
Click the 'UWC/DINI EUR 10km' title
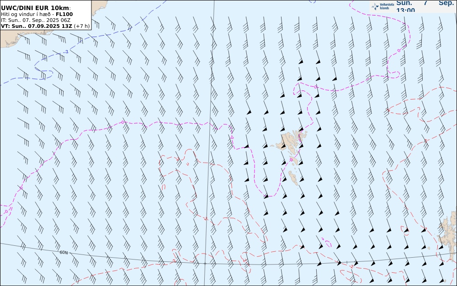tap(36, 8)
